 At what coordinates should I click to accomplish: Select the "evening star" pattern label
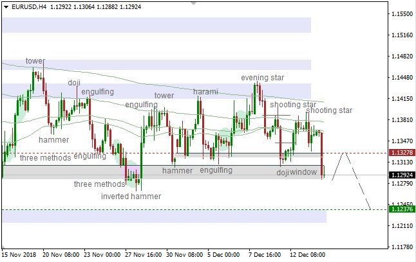coord(262,78)
